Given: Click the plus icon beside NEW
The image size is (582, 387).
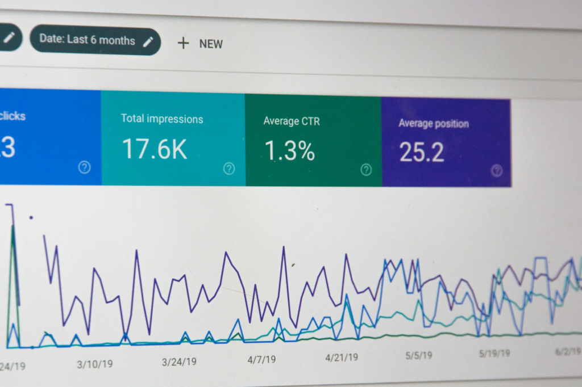Looking at the screenshot, I should [x=183, y=43].
